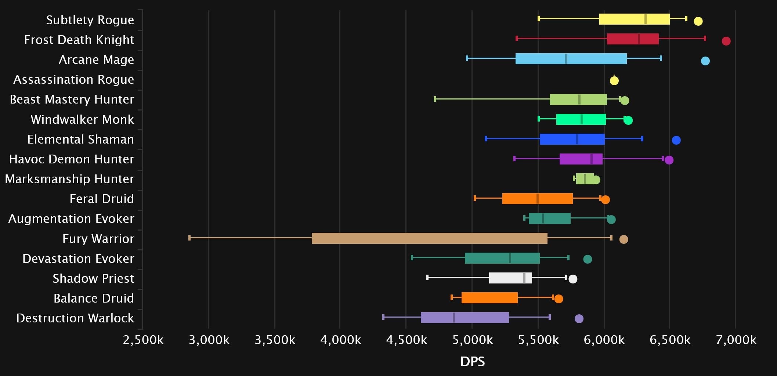Click the Marksmanship Hunter label text
Viewport: 777px width, 376px height.
click(69, 179)
